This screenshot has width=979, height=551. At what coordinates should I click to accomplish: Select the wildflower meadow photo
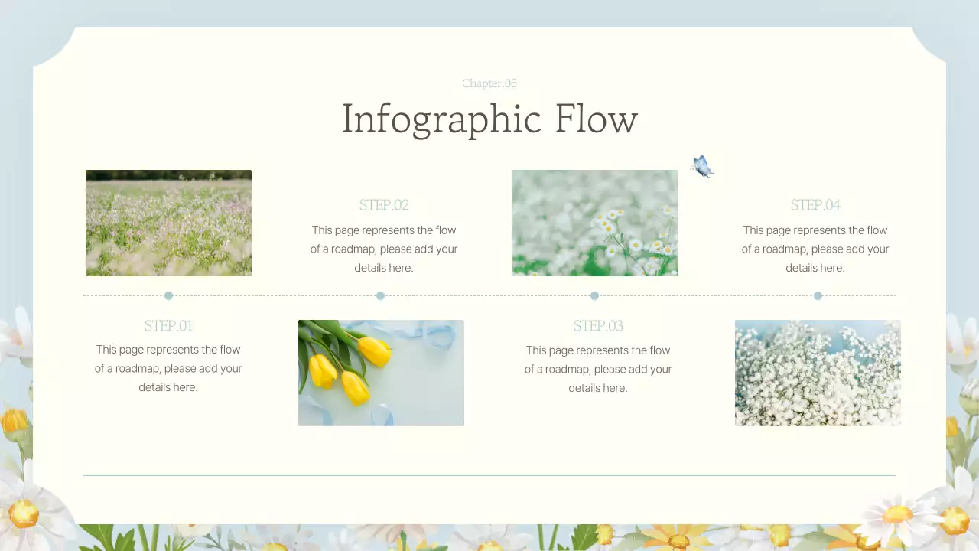tap(168, 223)
